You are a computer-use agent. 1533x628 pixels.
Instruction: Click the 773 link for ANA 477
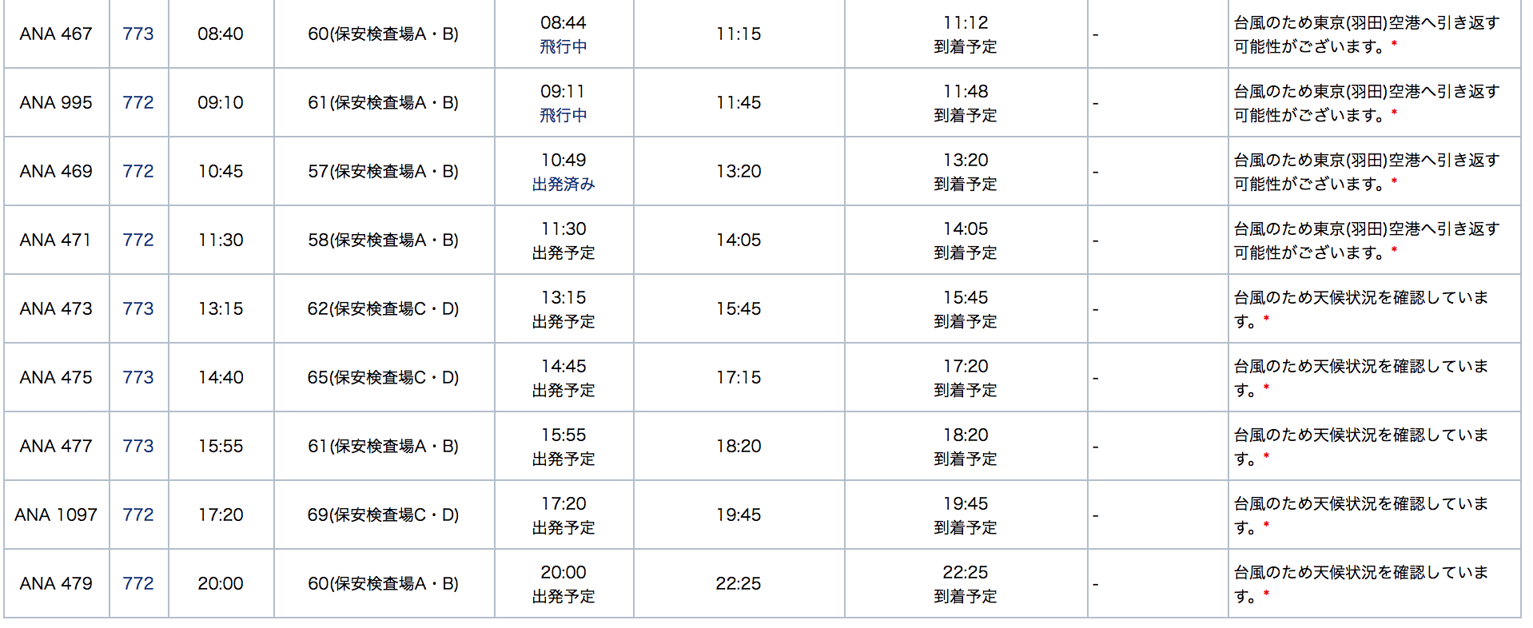pos(138,446)
